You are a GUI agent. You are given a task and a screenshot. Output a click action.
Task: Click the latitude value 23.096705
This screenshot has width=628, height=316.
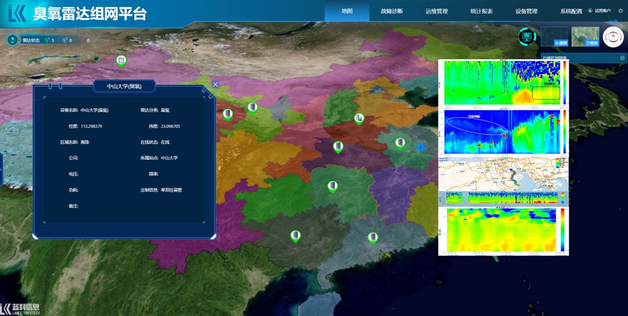170,126
